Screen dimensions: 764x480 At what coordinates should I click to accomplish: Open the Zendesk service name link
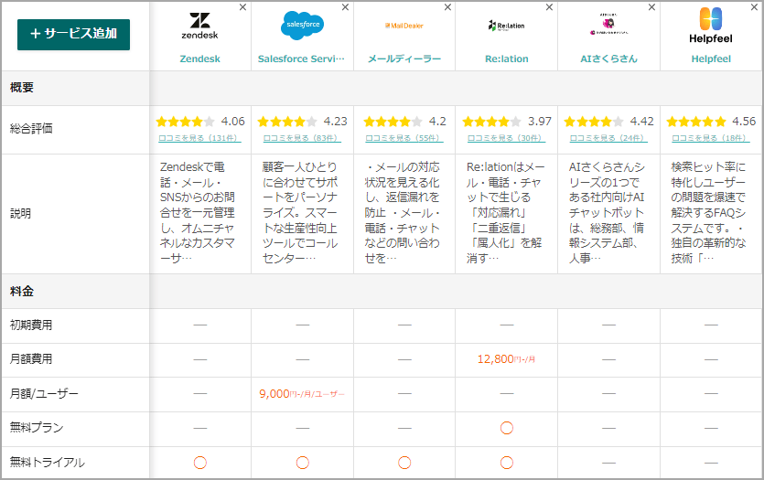(199, 59)
